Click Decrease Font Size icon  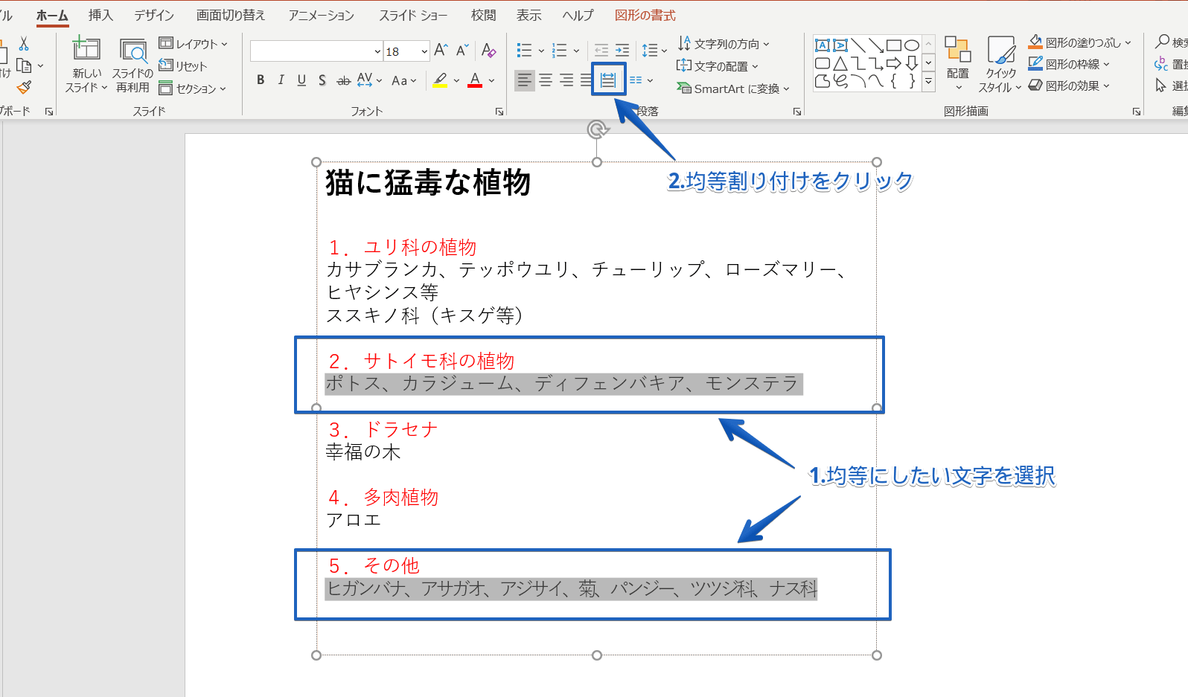point(462,51)
